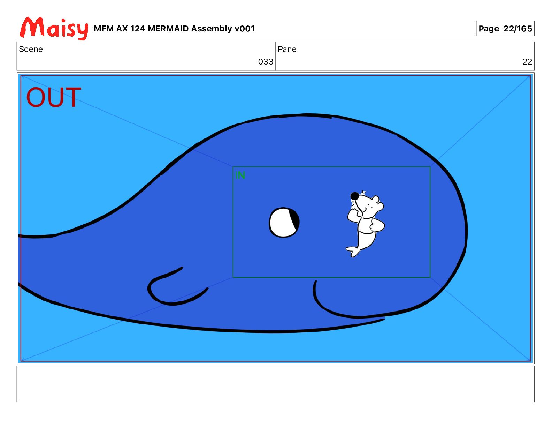This screenshot has width=552, height=427.
Task: Click the whale's white eye
Action: 284,223
